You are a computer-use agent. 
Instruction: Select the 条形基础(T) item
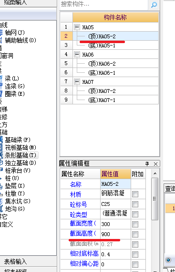(x=20, y=155)
